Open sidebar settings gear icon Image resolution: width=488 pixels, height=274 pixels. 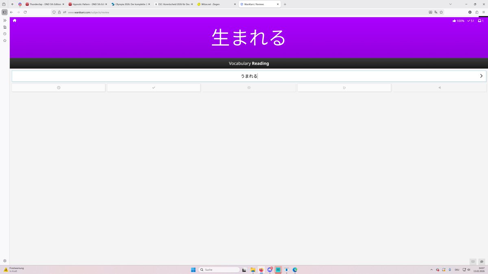(4, 261)
